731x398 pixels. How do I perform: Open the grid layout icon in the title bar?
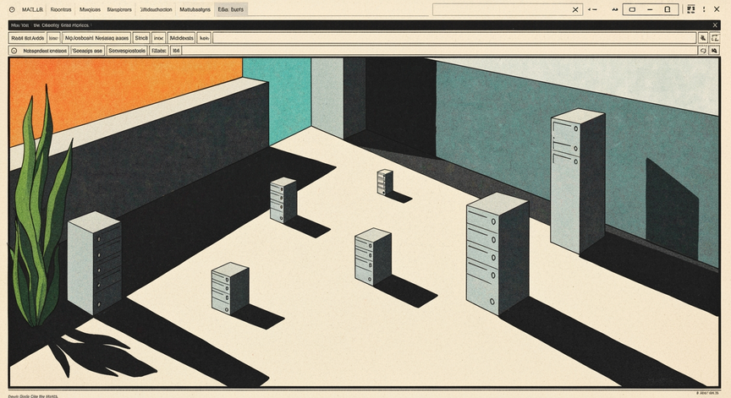(x=691, y=9)
